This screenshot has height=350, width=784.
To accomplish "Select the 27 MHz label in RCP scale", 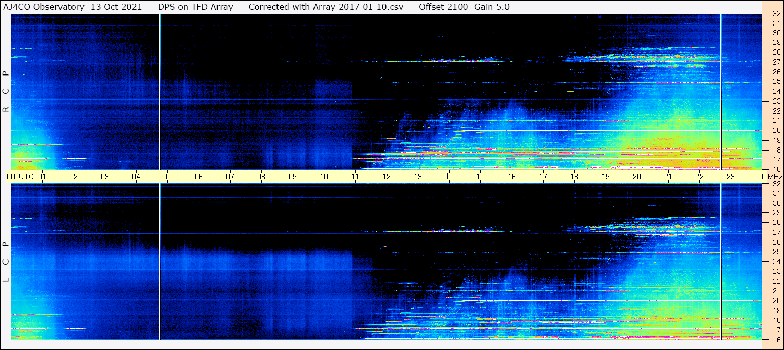I will pos(776,62).
